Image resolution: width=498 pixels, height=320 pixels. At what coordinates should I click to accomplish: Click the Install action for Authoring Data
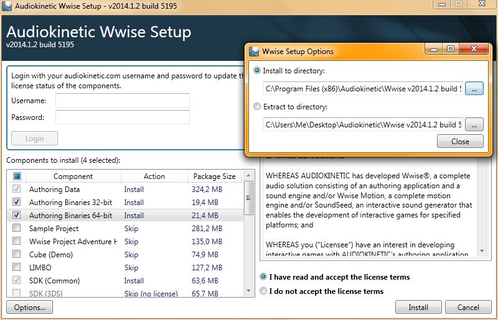pyautogui.click(x=134, y=190)
